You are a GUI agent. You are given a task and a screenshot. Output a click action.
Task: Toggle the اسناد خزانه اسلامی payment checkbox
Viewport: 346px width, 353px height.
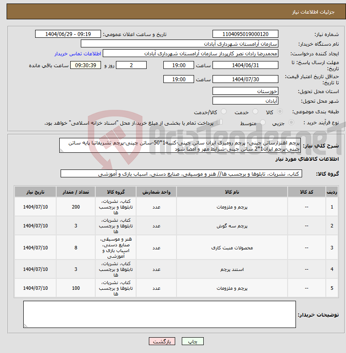tap(220, 122)
